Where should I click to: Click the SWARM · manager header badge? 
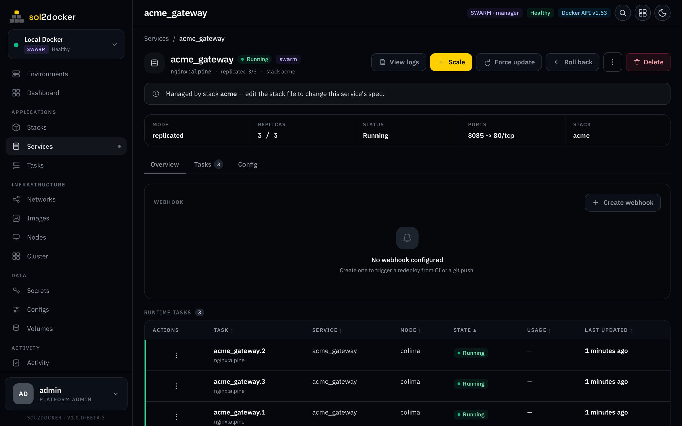point(494,13)
